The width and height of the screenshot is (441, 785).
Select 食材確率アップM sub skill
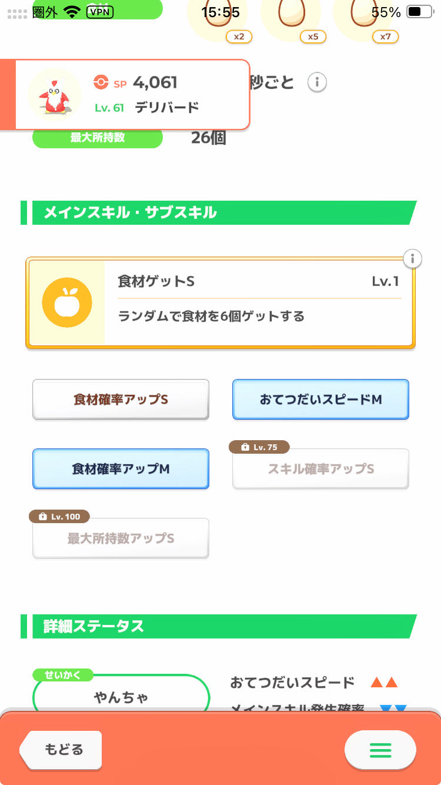[x=121, y=469]
